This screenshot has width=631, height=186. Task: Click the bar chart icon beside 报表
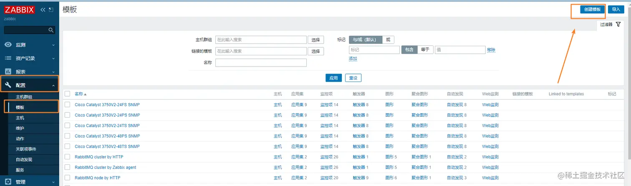tap(8, 72)
